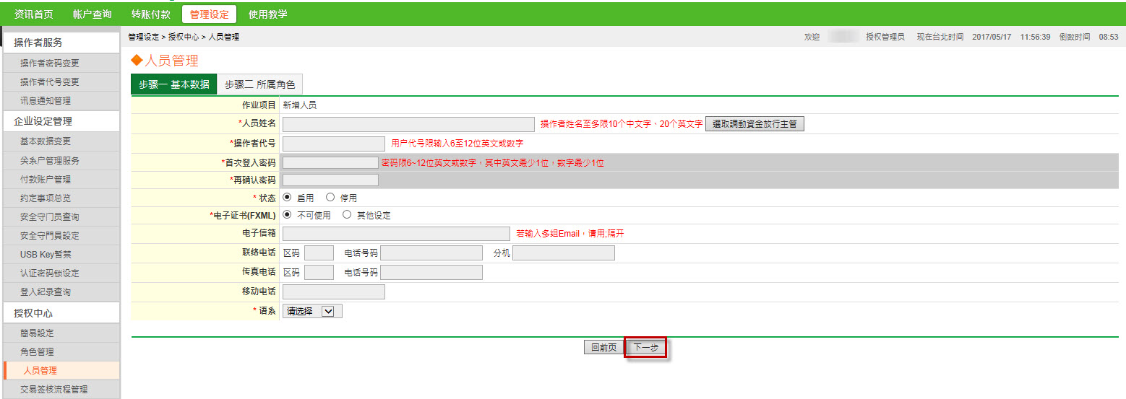Click the 电子信箱 input field
1126x399 pixels.
point(396,233)
